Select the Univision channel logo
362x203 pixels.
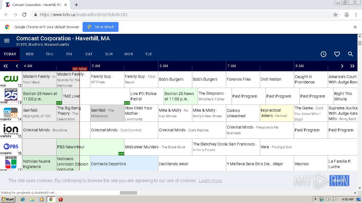pos(11,163)
